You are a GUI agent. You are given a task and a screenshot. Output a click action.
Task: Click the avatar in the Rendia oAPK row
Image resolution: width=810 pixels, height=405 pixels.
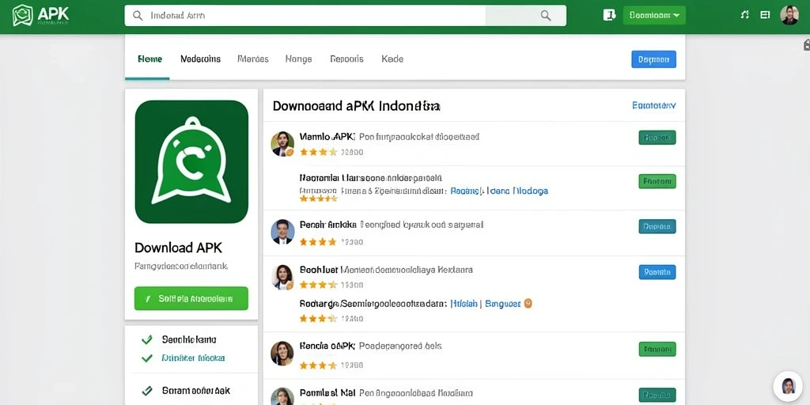(282, 354)
